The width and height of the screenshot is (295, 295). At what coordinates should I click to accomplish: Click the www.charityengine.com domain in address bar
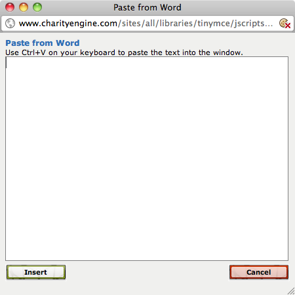pos(68,23)
